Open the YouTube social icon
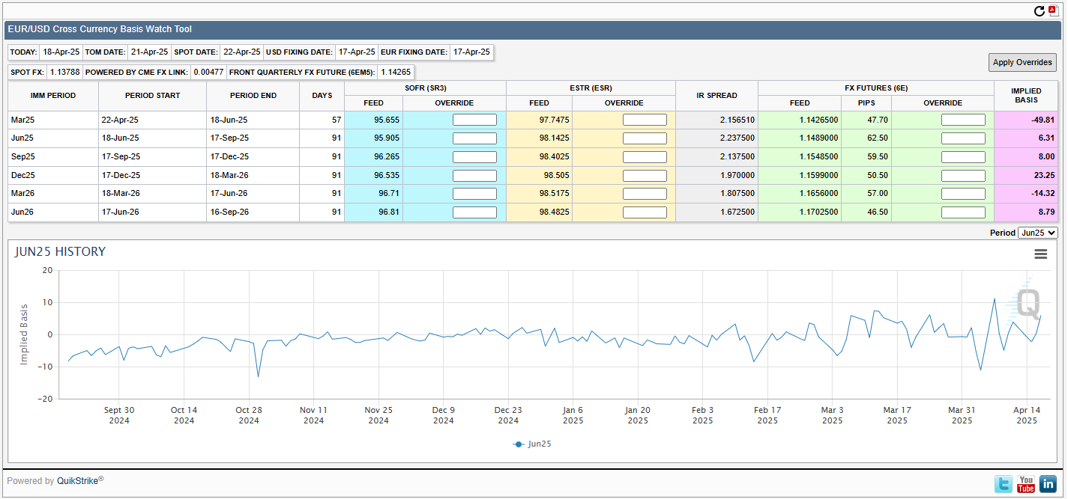 pyautogui.click(x=1025, y=484)
